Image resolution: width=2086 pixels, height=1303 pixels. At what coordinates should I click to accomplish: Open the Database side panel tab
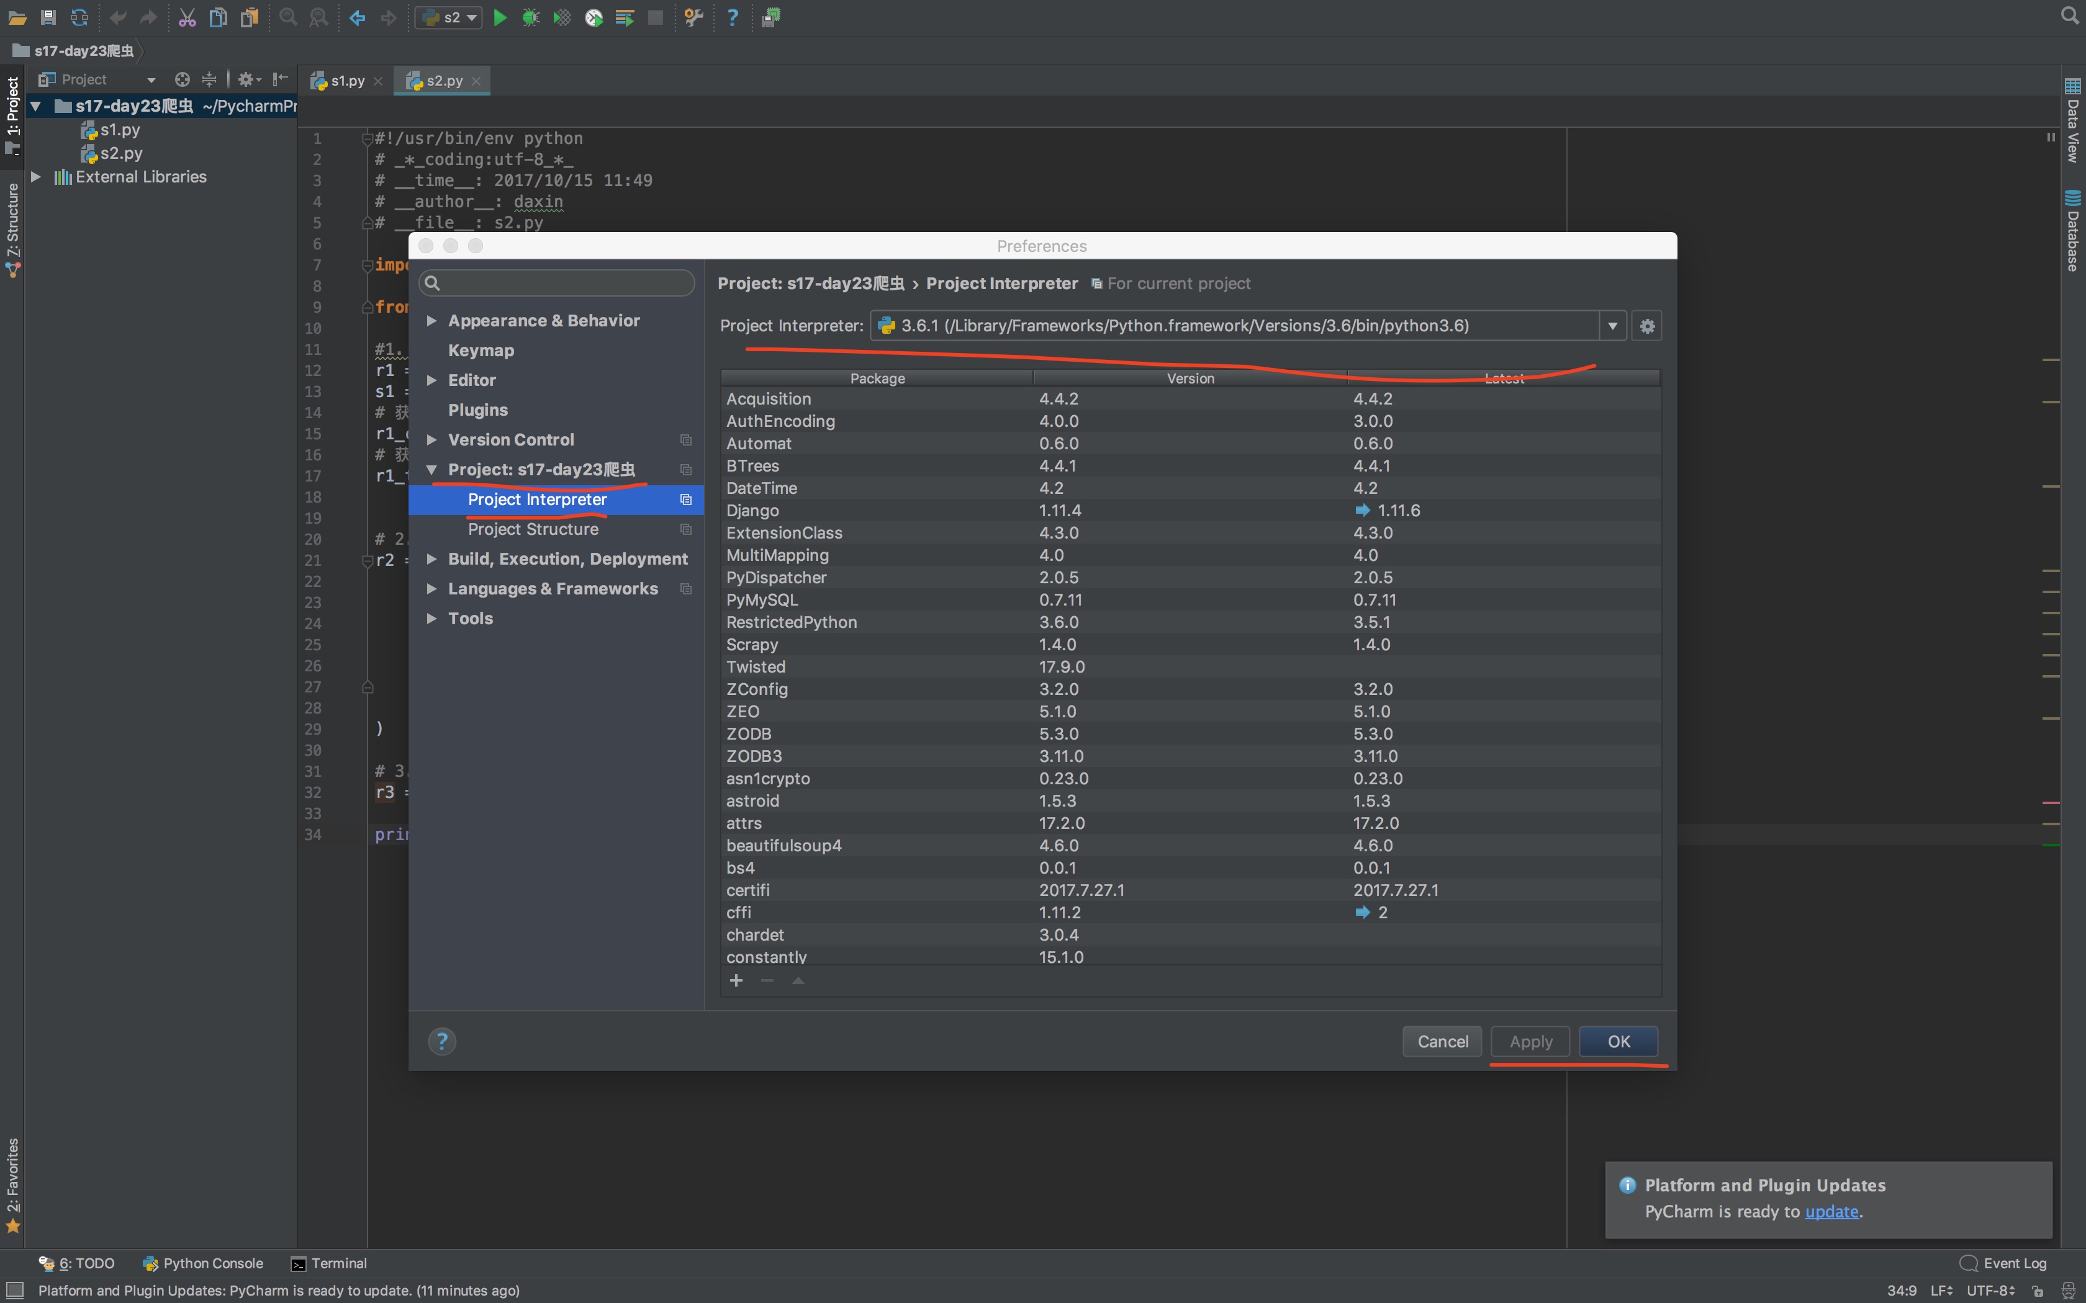pyautogui.click(x=2073, y=230)
